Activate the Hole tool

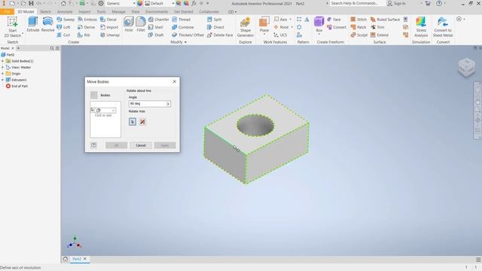129,25
